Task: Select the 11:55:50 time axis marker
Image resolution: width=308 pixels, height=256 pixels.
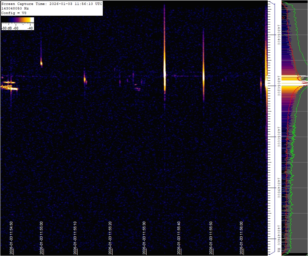Action: tap(210, 238)
